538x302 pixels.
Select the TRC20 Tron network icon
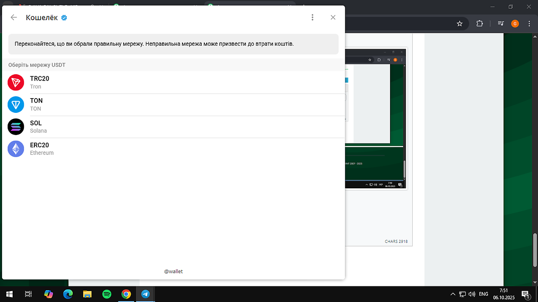[16, 82]
